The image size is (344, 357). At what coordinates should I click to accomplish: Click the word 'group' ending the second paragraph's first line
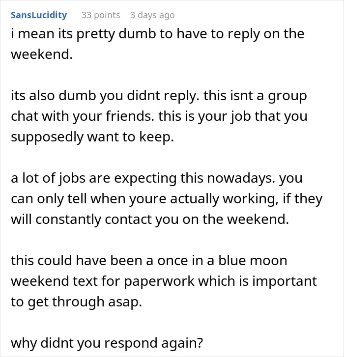point(287,96)
